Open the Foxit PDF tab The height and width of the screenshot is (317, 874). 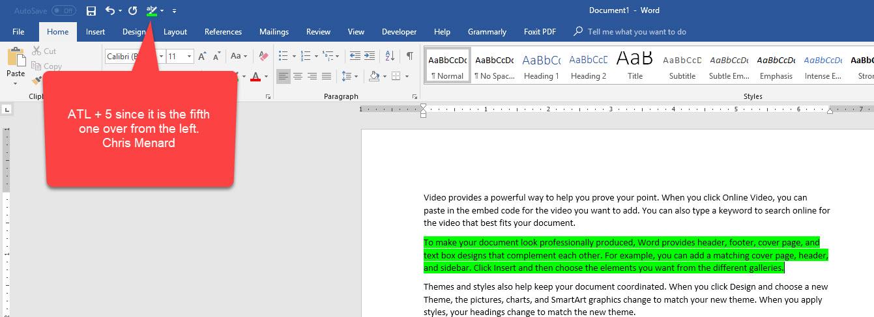click(540, 31)
